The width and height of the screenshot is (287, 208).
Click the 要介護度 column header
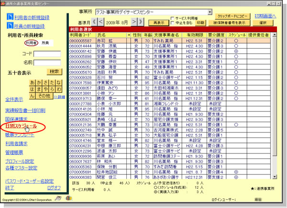click(216, 35)
